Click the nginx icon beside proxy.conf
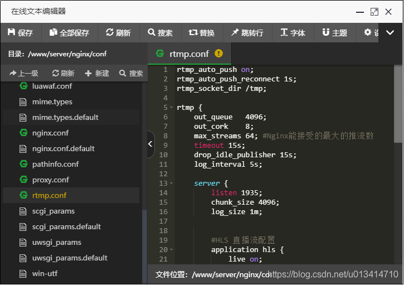The width and height of the screenshot is (404, 285). [23, 180]
